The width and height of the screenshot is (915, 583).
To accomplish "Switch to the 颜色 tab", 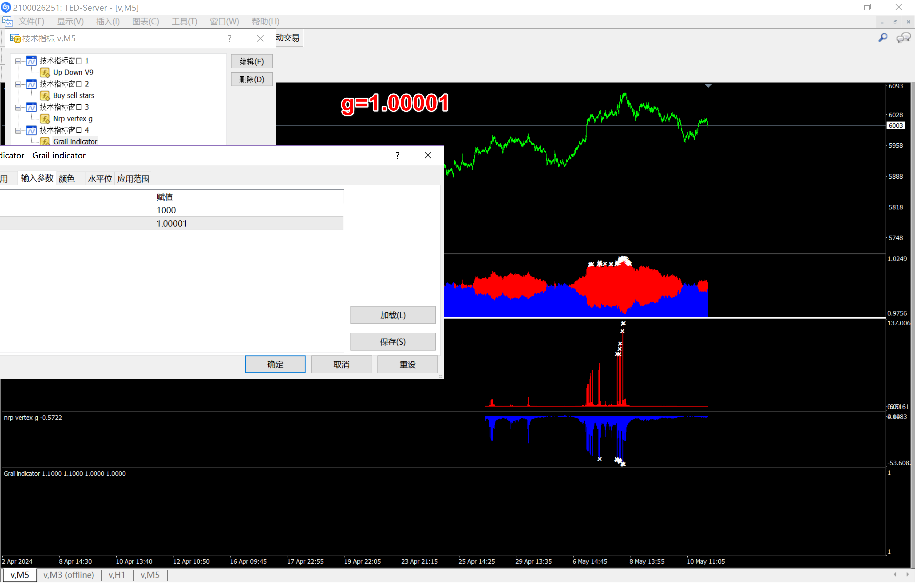I will (67, 179).
